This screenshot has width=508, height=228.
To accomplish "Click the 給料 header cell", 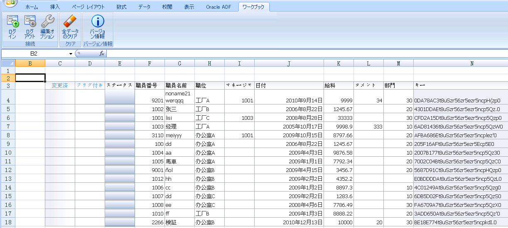I will [x=339, y=85].
